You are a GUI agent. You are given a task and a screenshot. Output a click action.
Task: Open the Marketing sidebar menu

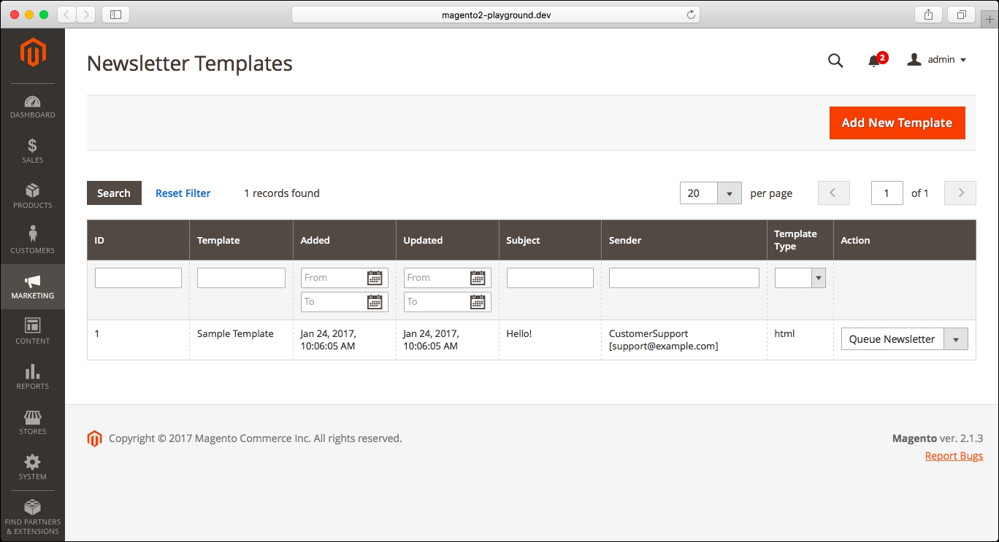pos(32,287)
